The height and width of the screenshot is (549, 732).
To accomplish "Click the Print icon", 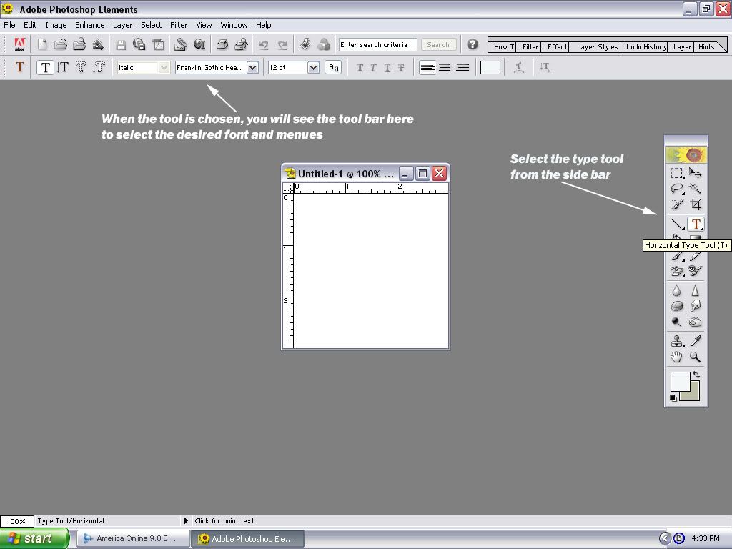I will point(222,44).
